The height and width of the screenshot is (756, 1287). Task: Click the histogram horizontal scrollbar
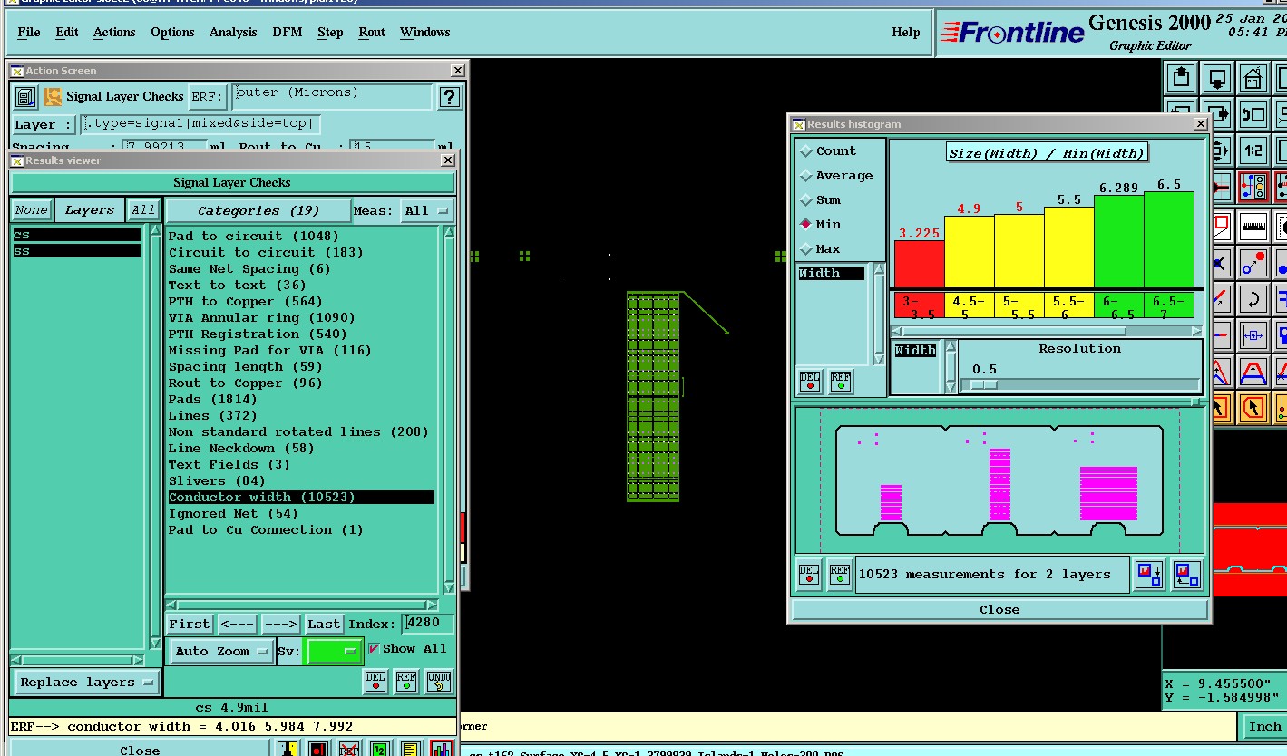1048,331
